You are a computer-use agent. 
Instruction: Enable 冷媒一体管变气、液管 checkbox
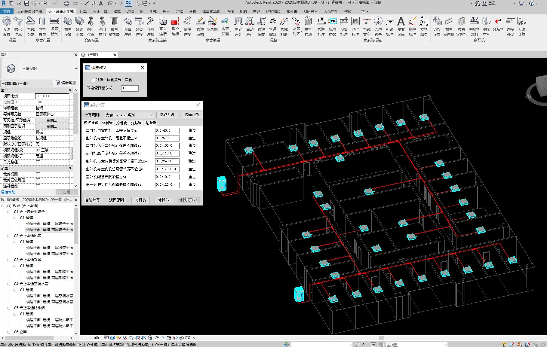point(93,80)
